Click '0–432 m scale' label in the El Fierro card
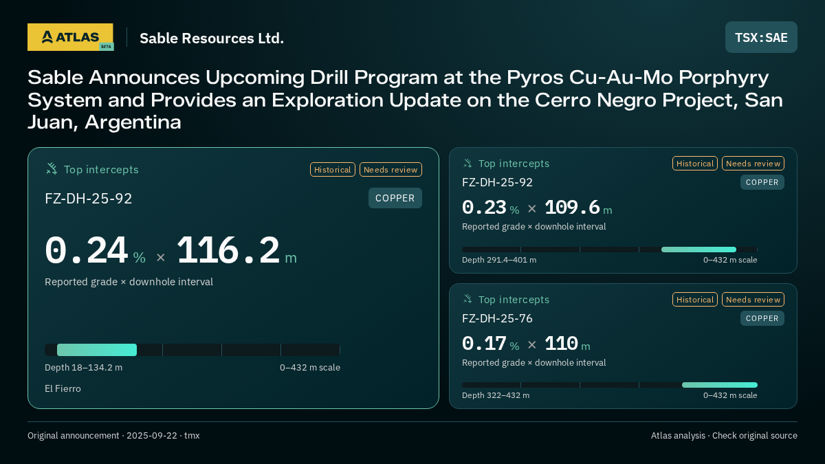825x464 pixels. pos(310,367)
